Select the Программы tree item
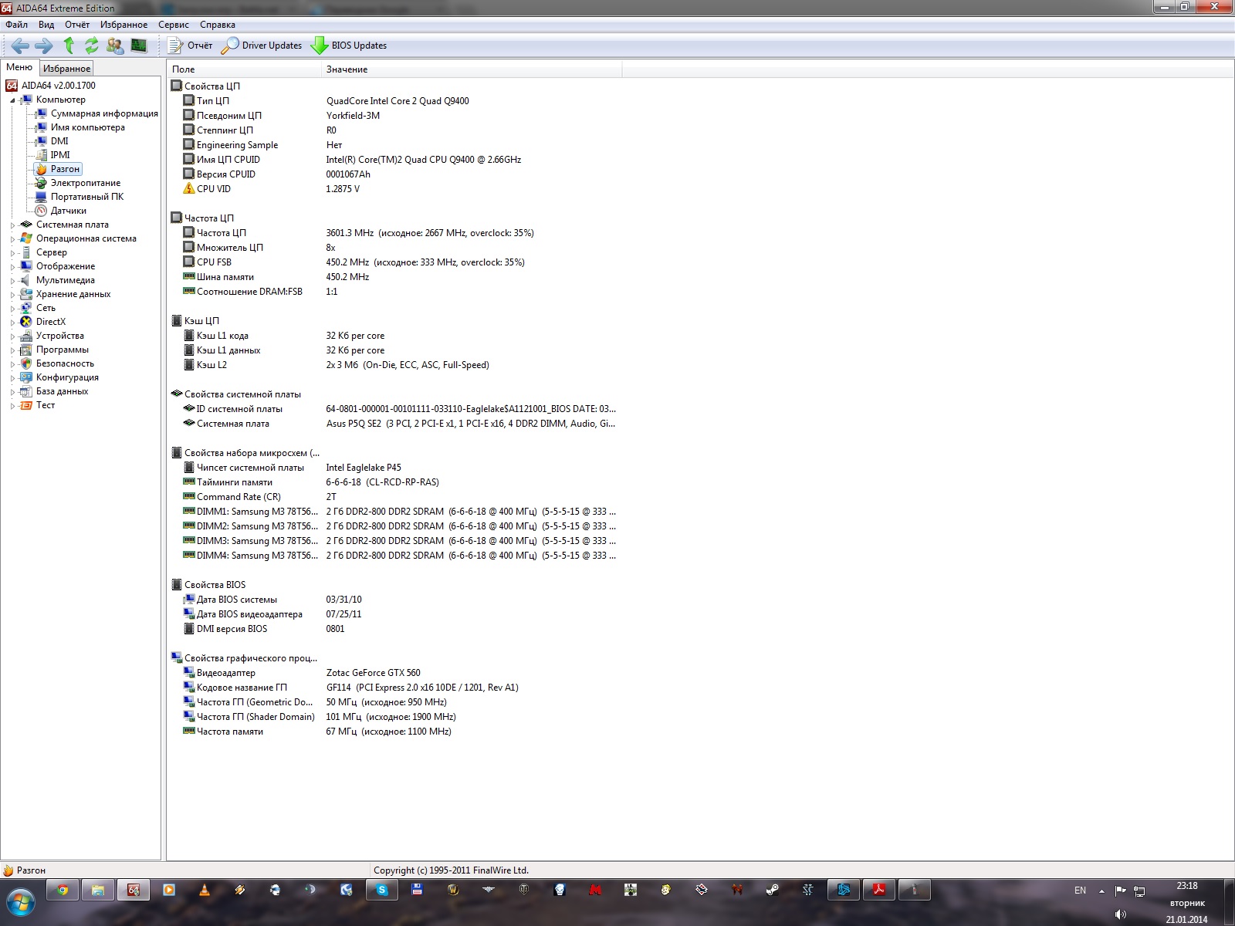1235x926 pixels. tap(63, 350)
